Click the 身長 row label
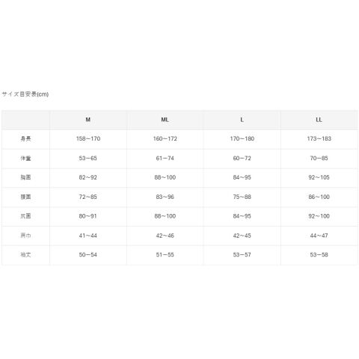This screenshot has height=359, width=359. pos(25,138)
